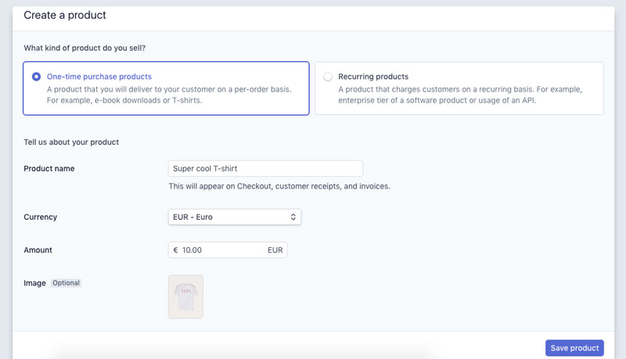This screenshot has width=626, height=359.
Task: Click the EUR suffix in the Amount field
Action: coord(275,250)
